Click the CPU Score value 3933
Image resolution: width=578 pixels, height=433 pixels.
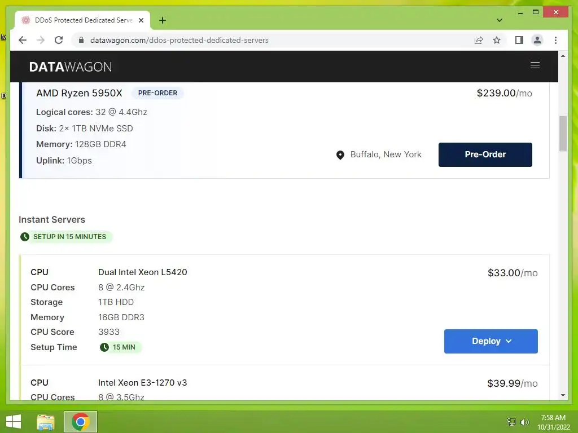click(109, 332)
